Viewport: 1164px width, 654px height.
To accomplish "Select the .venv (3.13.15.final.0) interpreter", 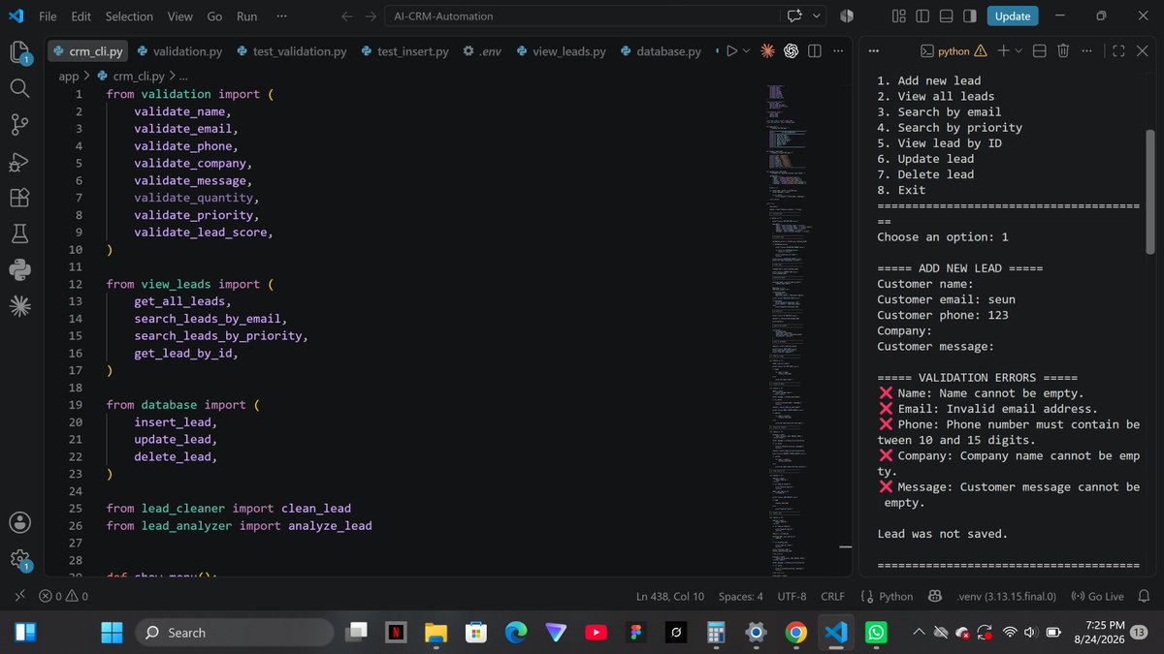I will 1006,597.
